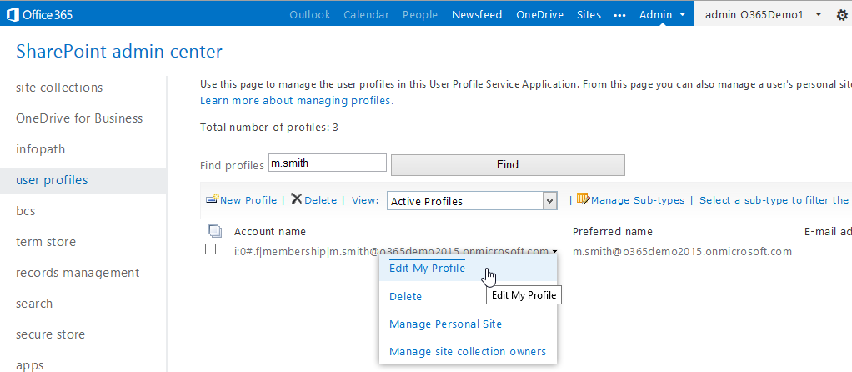Go to OneDrive for Business section
This screenshot has height=372, width=852.
tap(79, 118)
